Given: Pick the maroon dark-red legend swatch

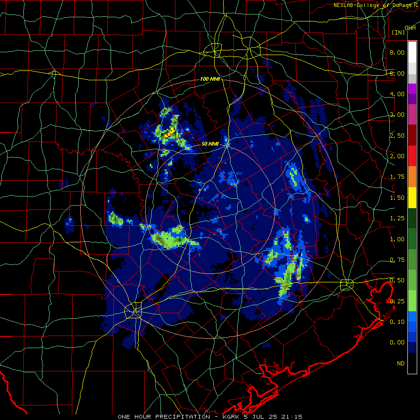Looking at the screenshot, I should [412, 135].
